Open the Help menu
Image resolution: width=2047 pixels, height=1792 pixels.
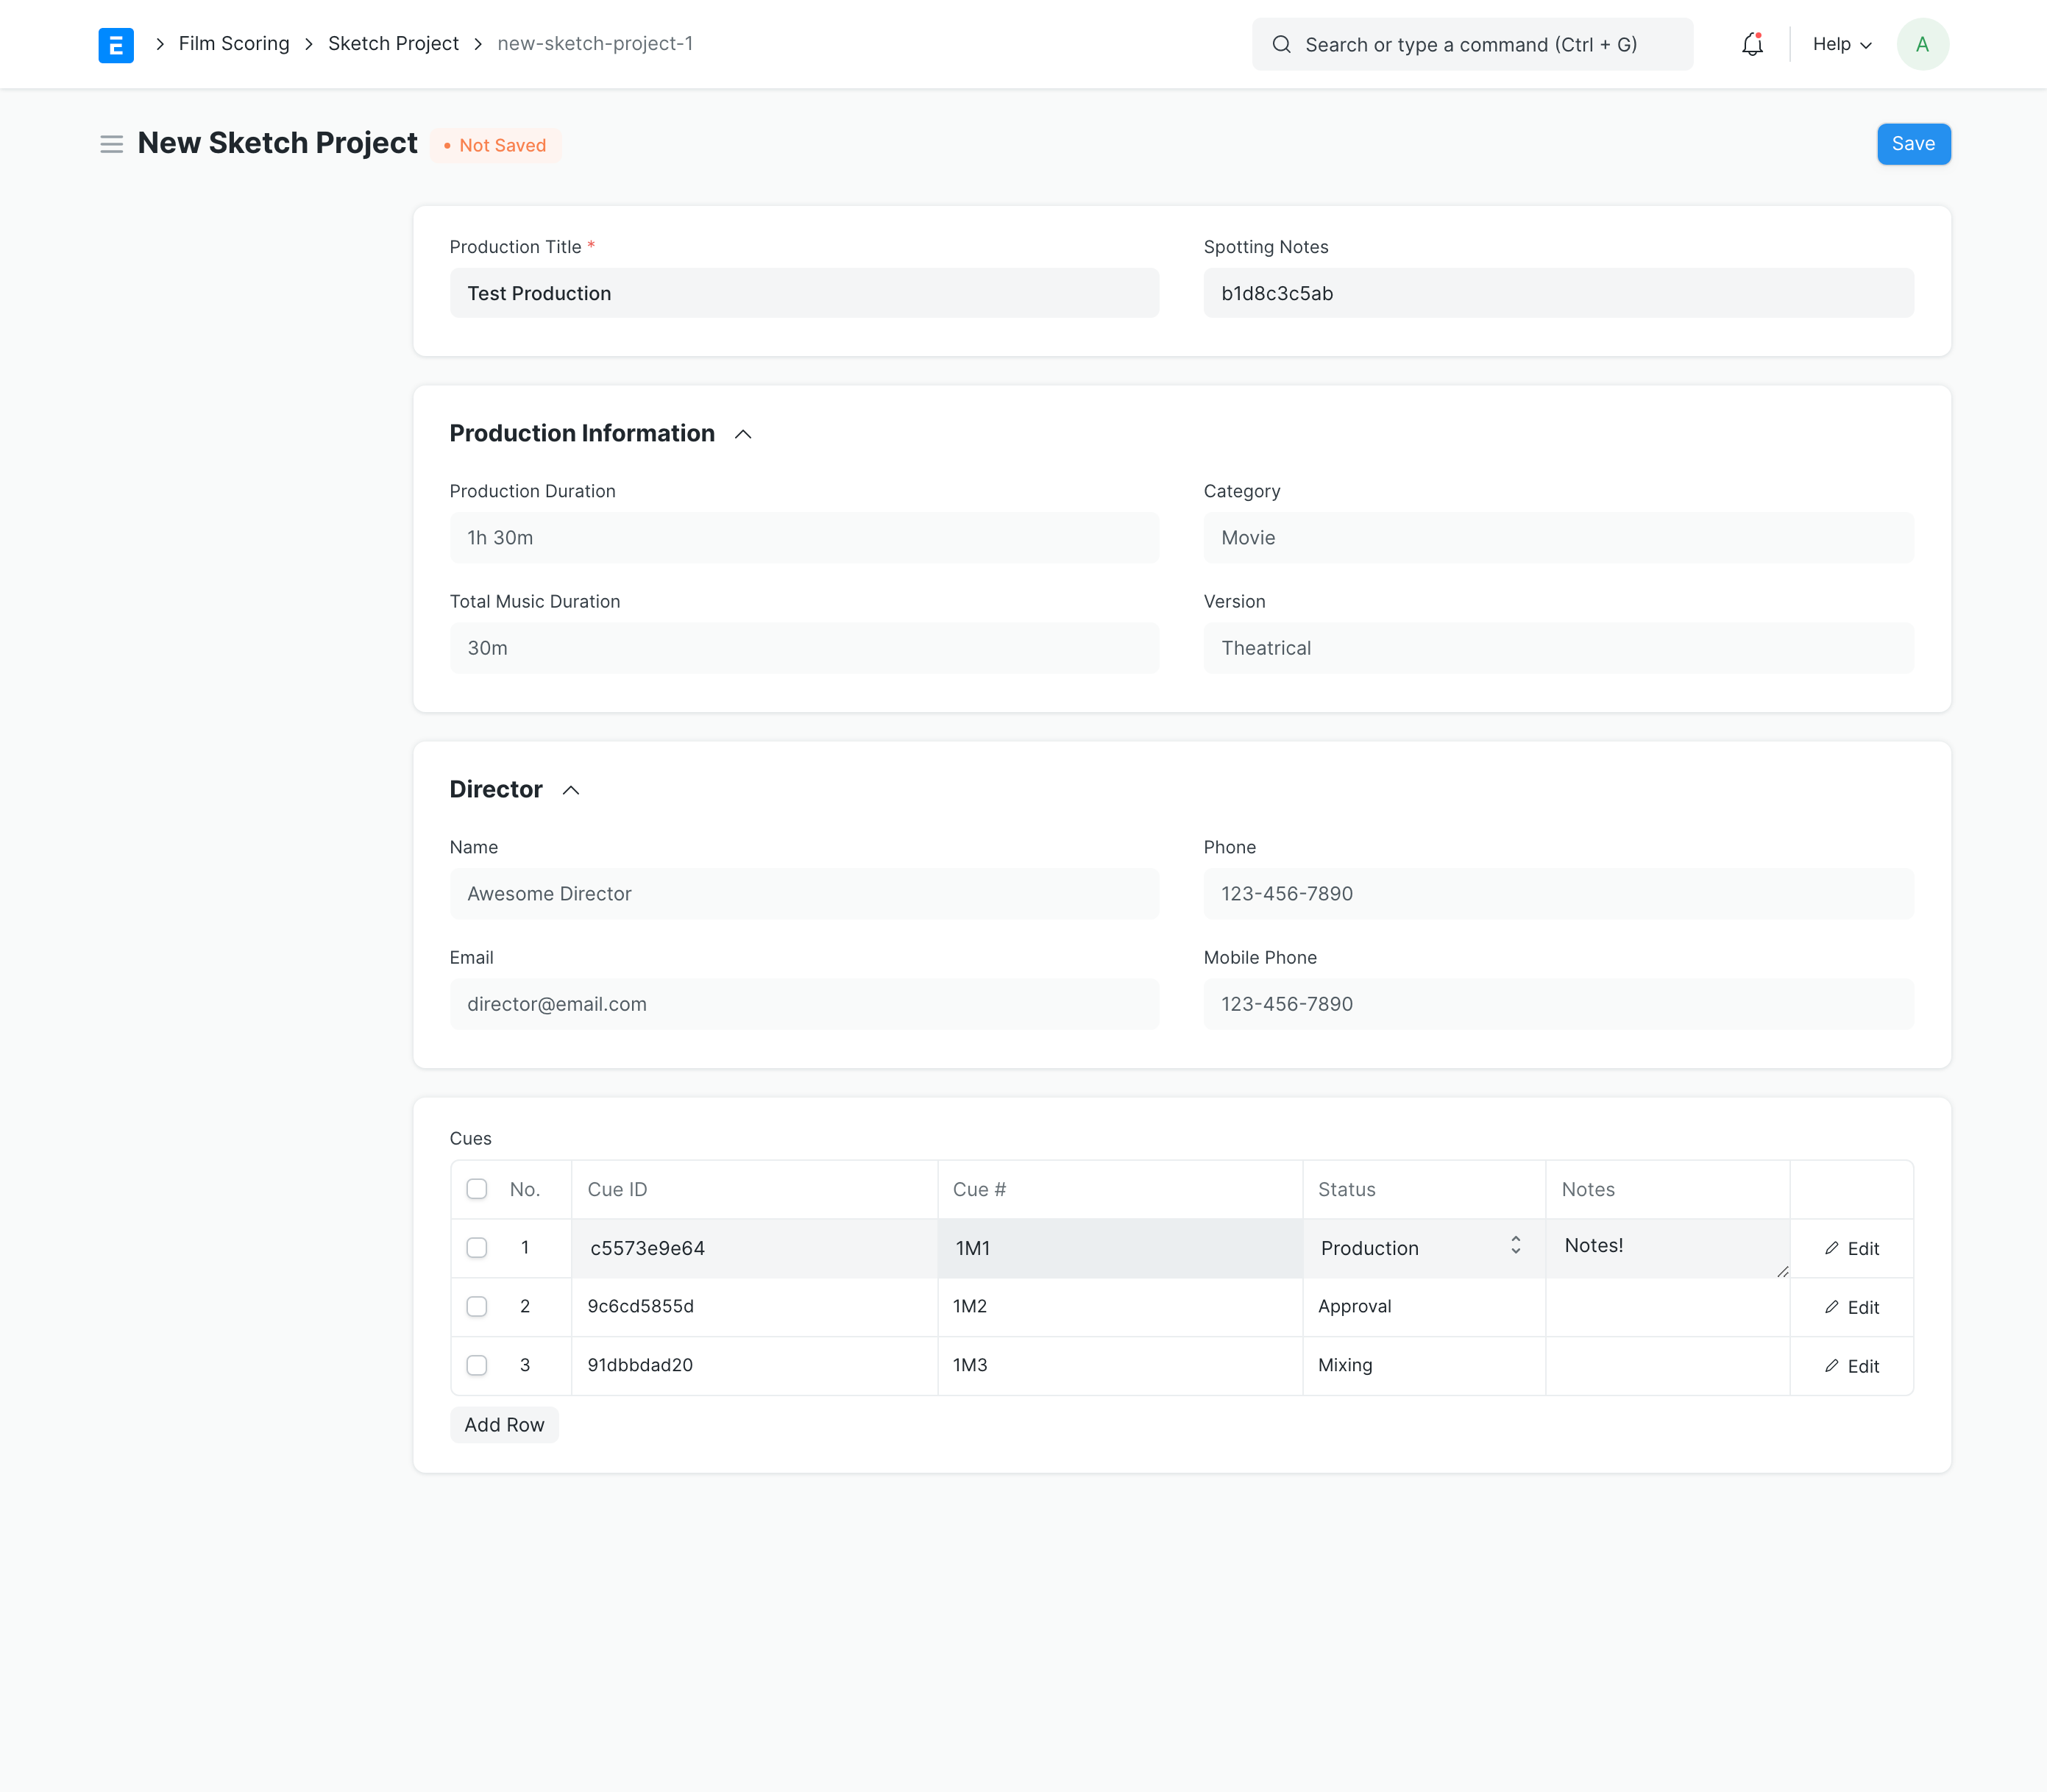click(1841, 45)
